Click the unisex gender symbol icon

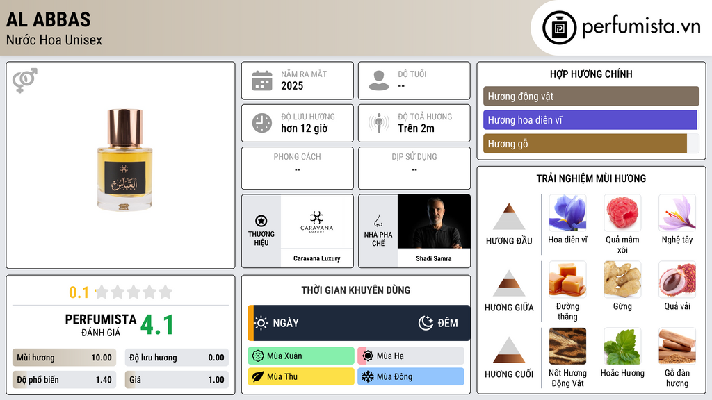[x=25, y=81]
